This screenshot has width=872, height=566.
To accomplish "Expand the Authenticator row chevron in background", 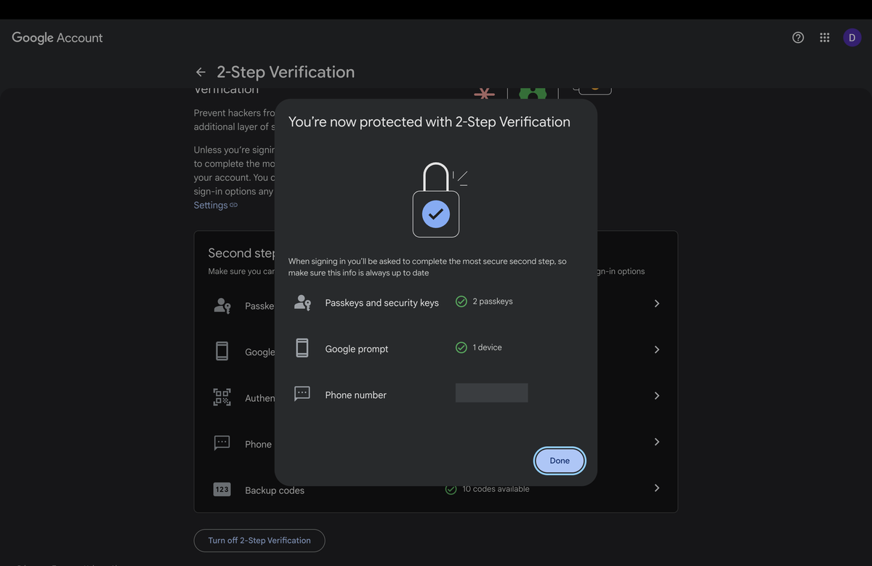I will coord(657,396).
